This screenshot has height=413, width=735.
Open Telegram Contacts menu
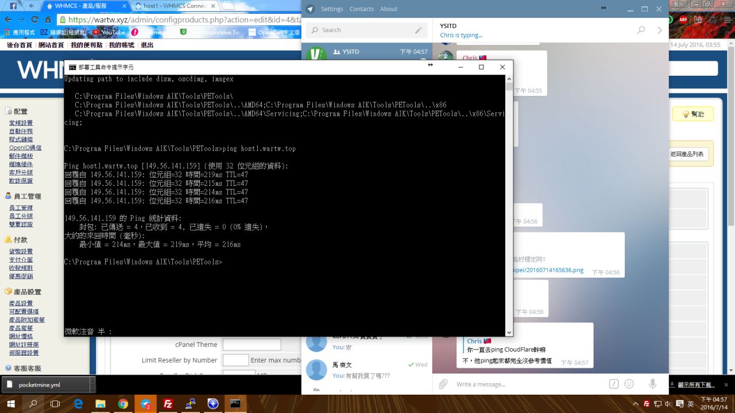[x=361, y=9]
